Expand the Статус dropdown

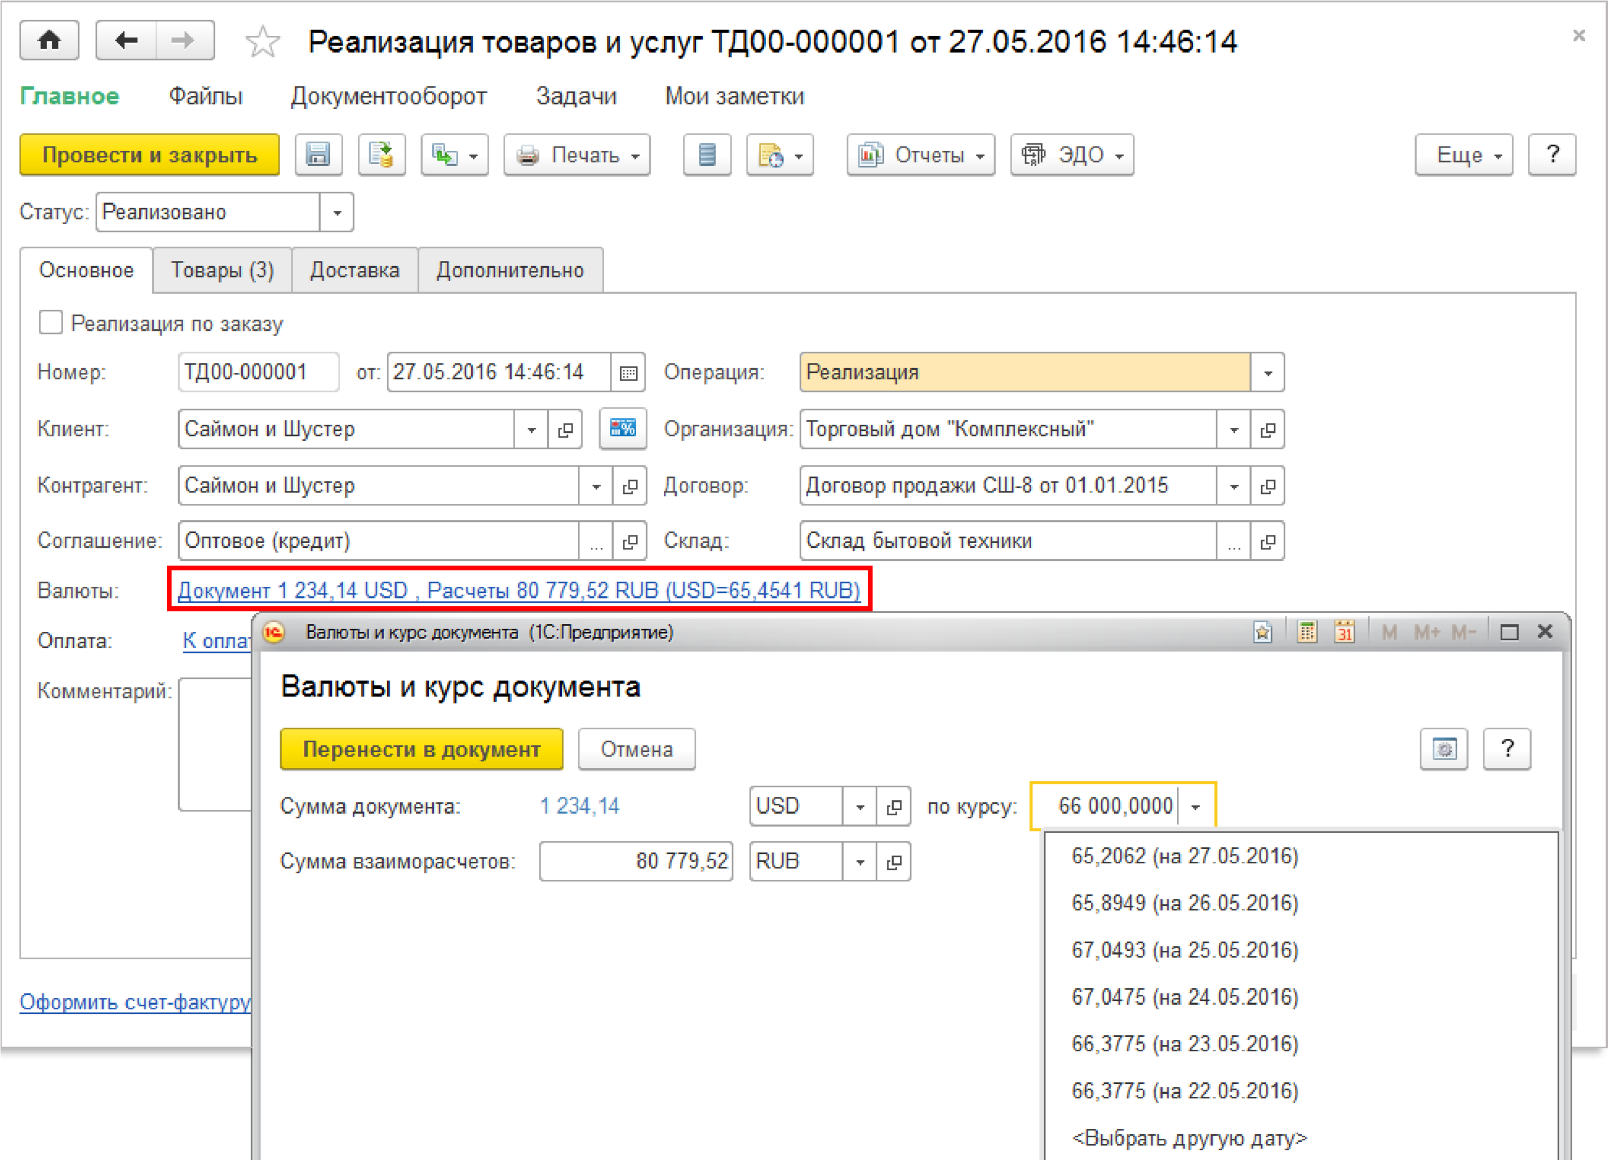point(337,213)
